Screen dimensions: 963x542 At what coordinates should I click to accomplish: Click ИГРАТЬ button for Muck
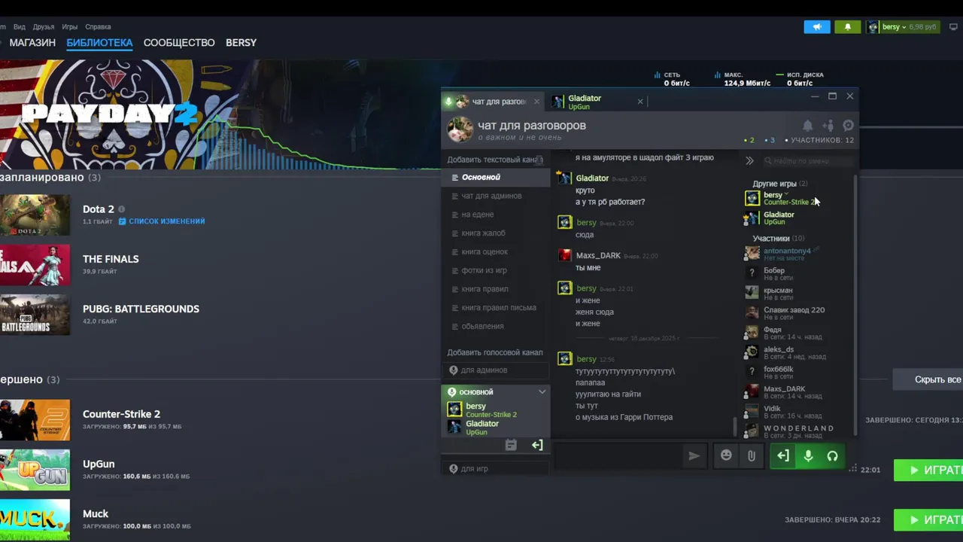pos(928,520)
